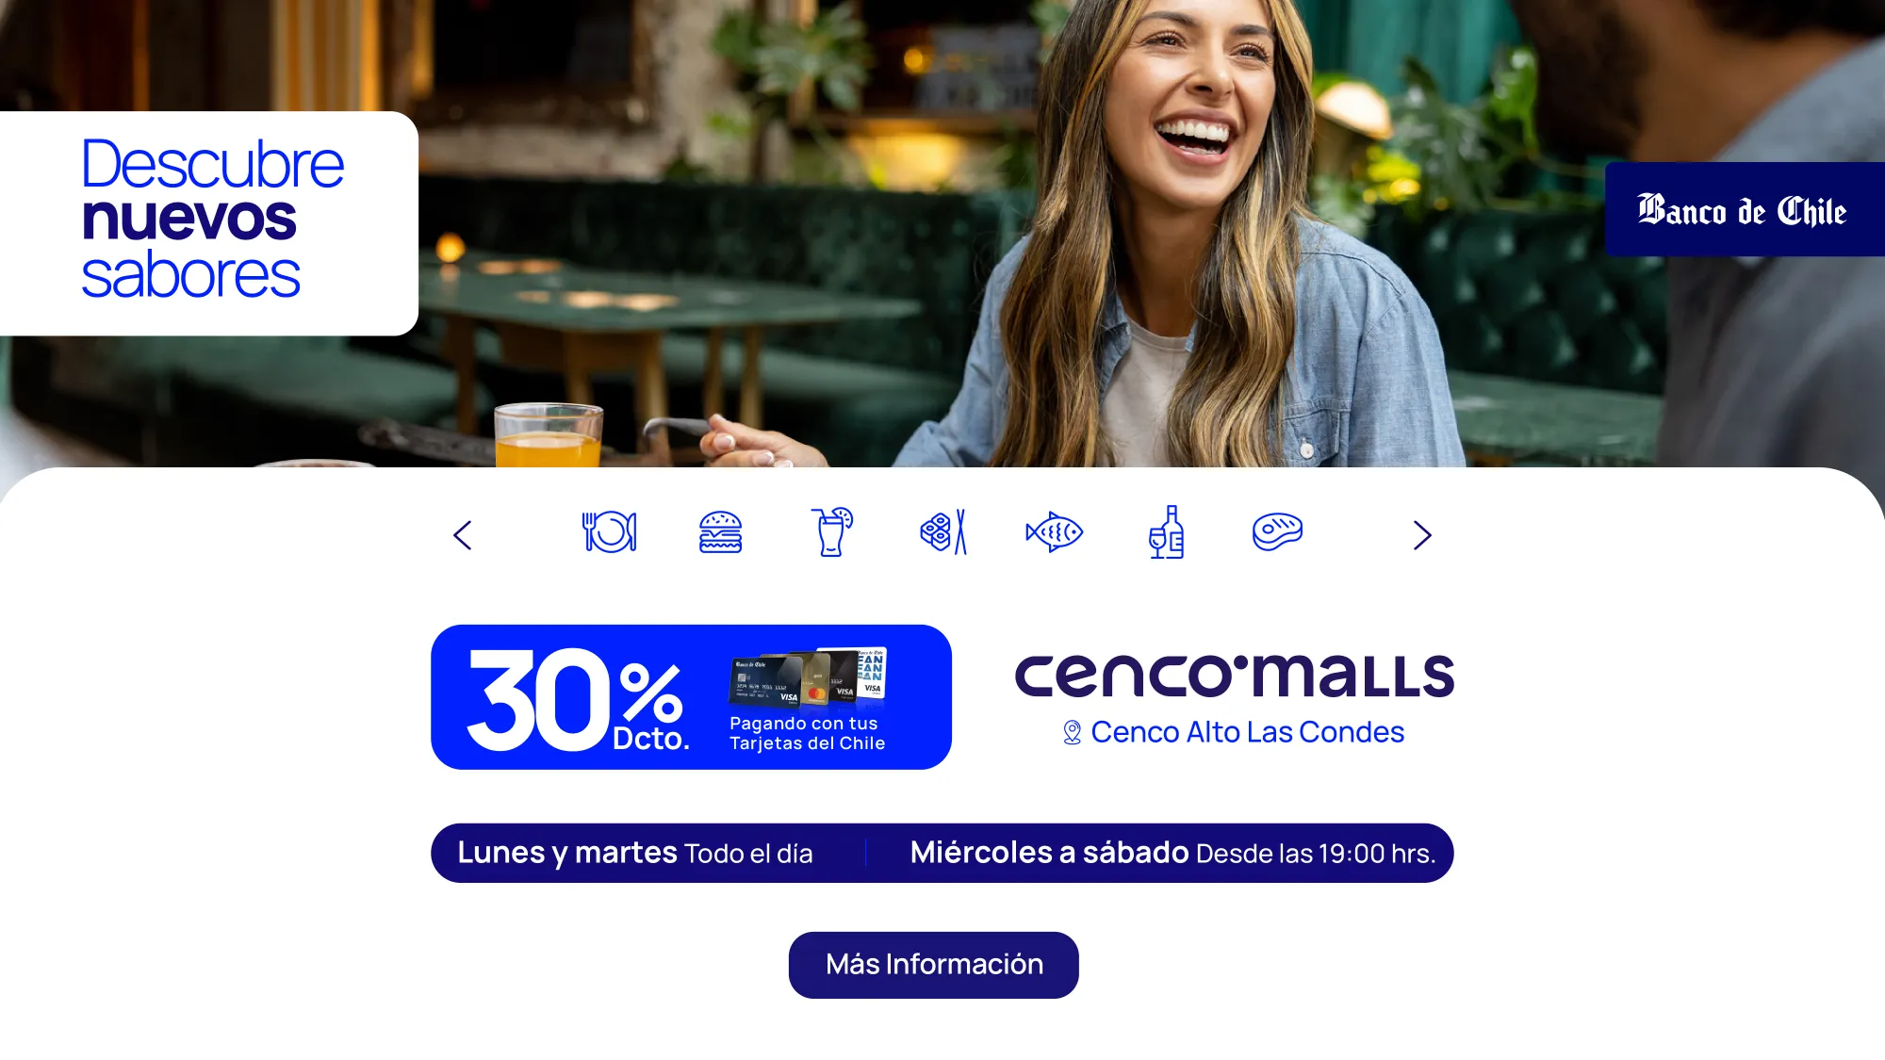
Task: Choose the steak meat category icon
Action: click(1277, 531)
